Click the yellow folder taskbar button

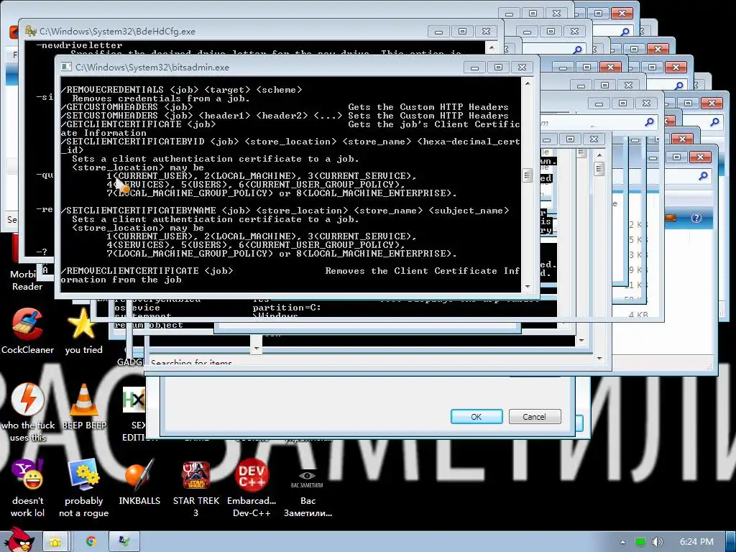point(55,542)
